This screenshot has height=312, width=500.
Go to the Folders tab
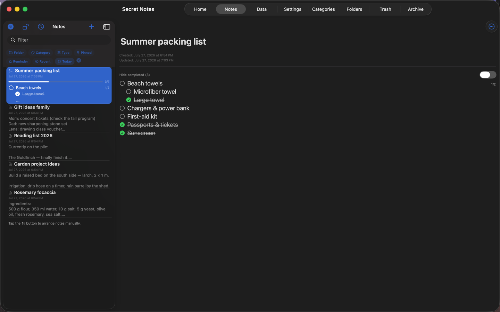354,9
